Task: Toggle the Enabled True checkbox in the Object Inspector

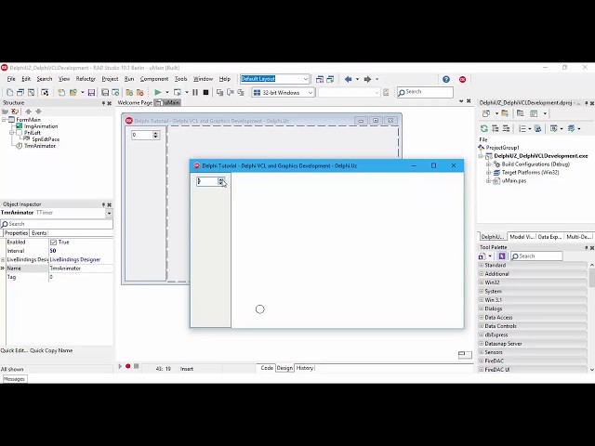Action: click(54, 242)
